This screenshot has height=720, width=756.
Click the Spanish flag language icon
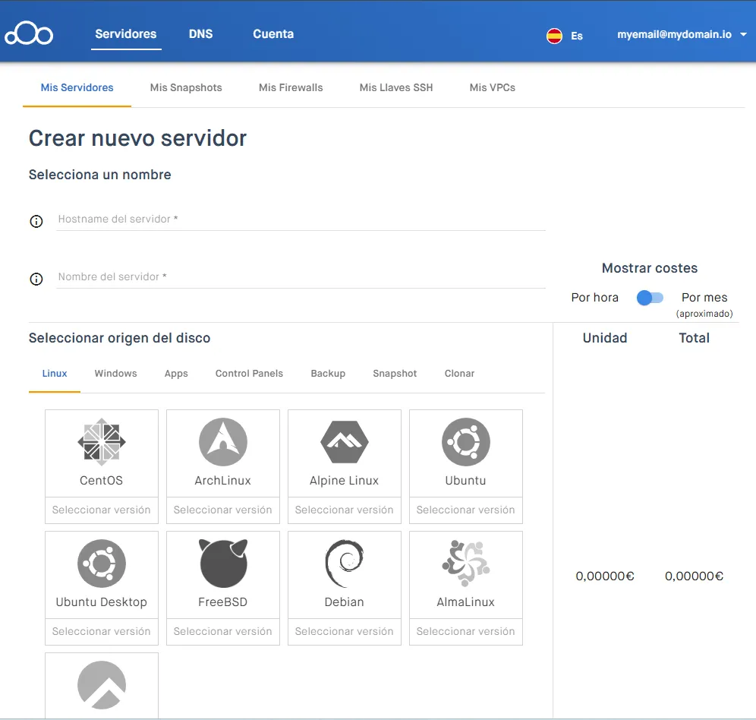tap(554, 36)
